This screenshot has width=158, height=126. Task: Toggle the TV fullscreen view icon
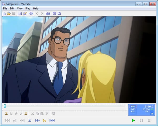(x=59, y=13)
